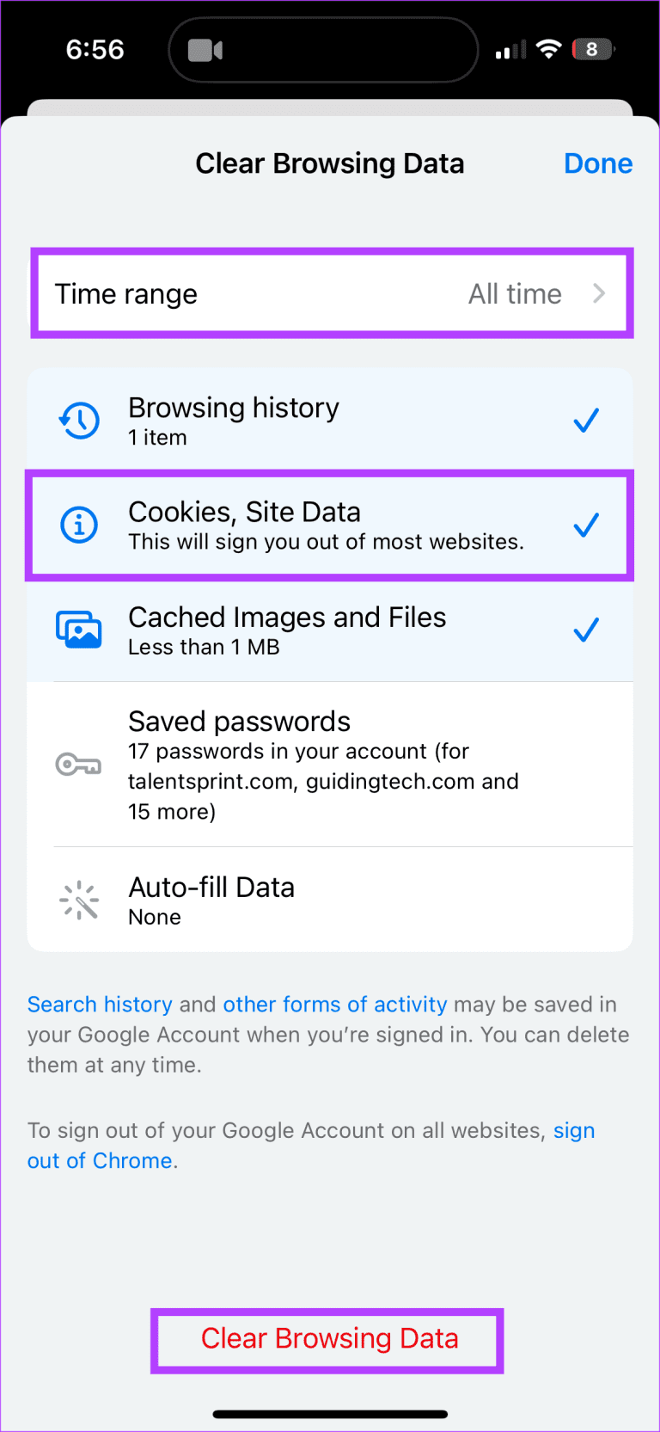Screen dimensions: 660x1432
Task: Tap the video camera icon in the status bar
Action: (x=204, y=49)
